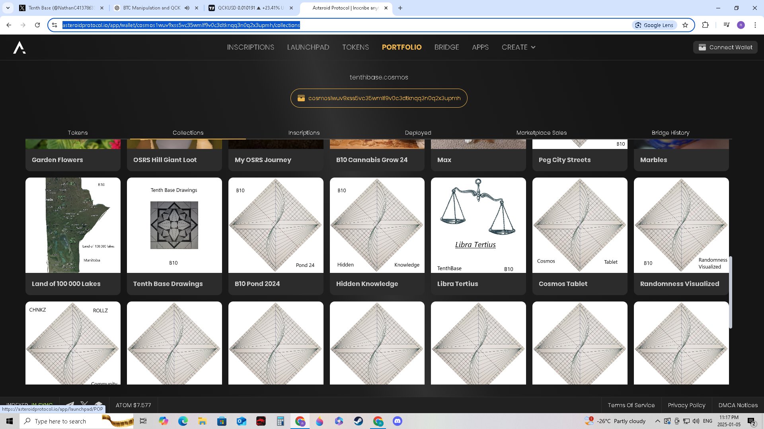
Task: Open the browser tab search chevron
Action: pyautogui.click(x=8, y=8)
